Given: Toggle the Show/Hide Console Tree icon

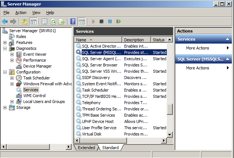Looking at the screenshot, I should pyautogui.click(x=34, y=22).
